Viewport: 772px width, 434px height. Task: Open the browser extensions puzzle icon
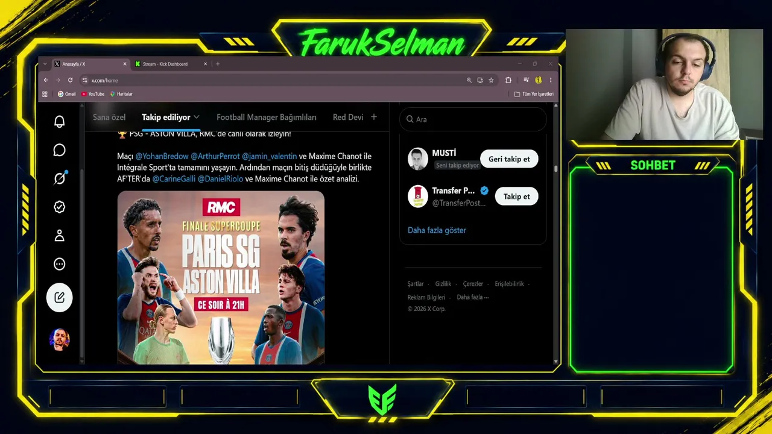(x=508, y=80)
